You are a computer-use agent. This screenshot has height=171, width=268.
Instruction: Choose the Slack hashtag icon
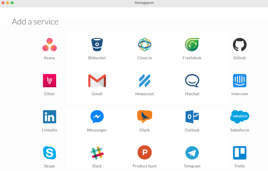[x=97, y=153]
